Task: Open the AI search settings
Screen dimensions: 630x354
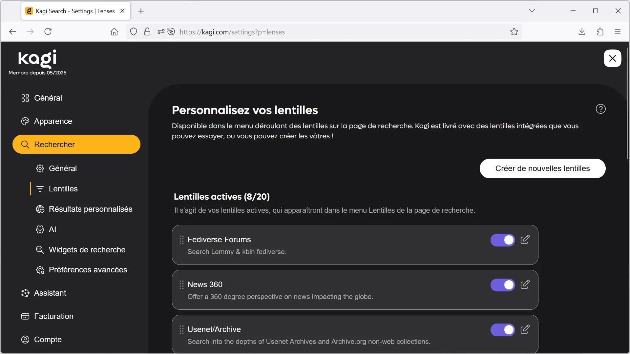Action: tap(46, 229)
